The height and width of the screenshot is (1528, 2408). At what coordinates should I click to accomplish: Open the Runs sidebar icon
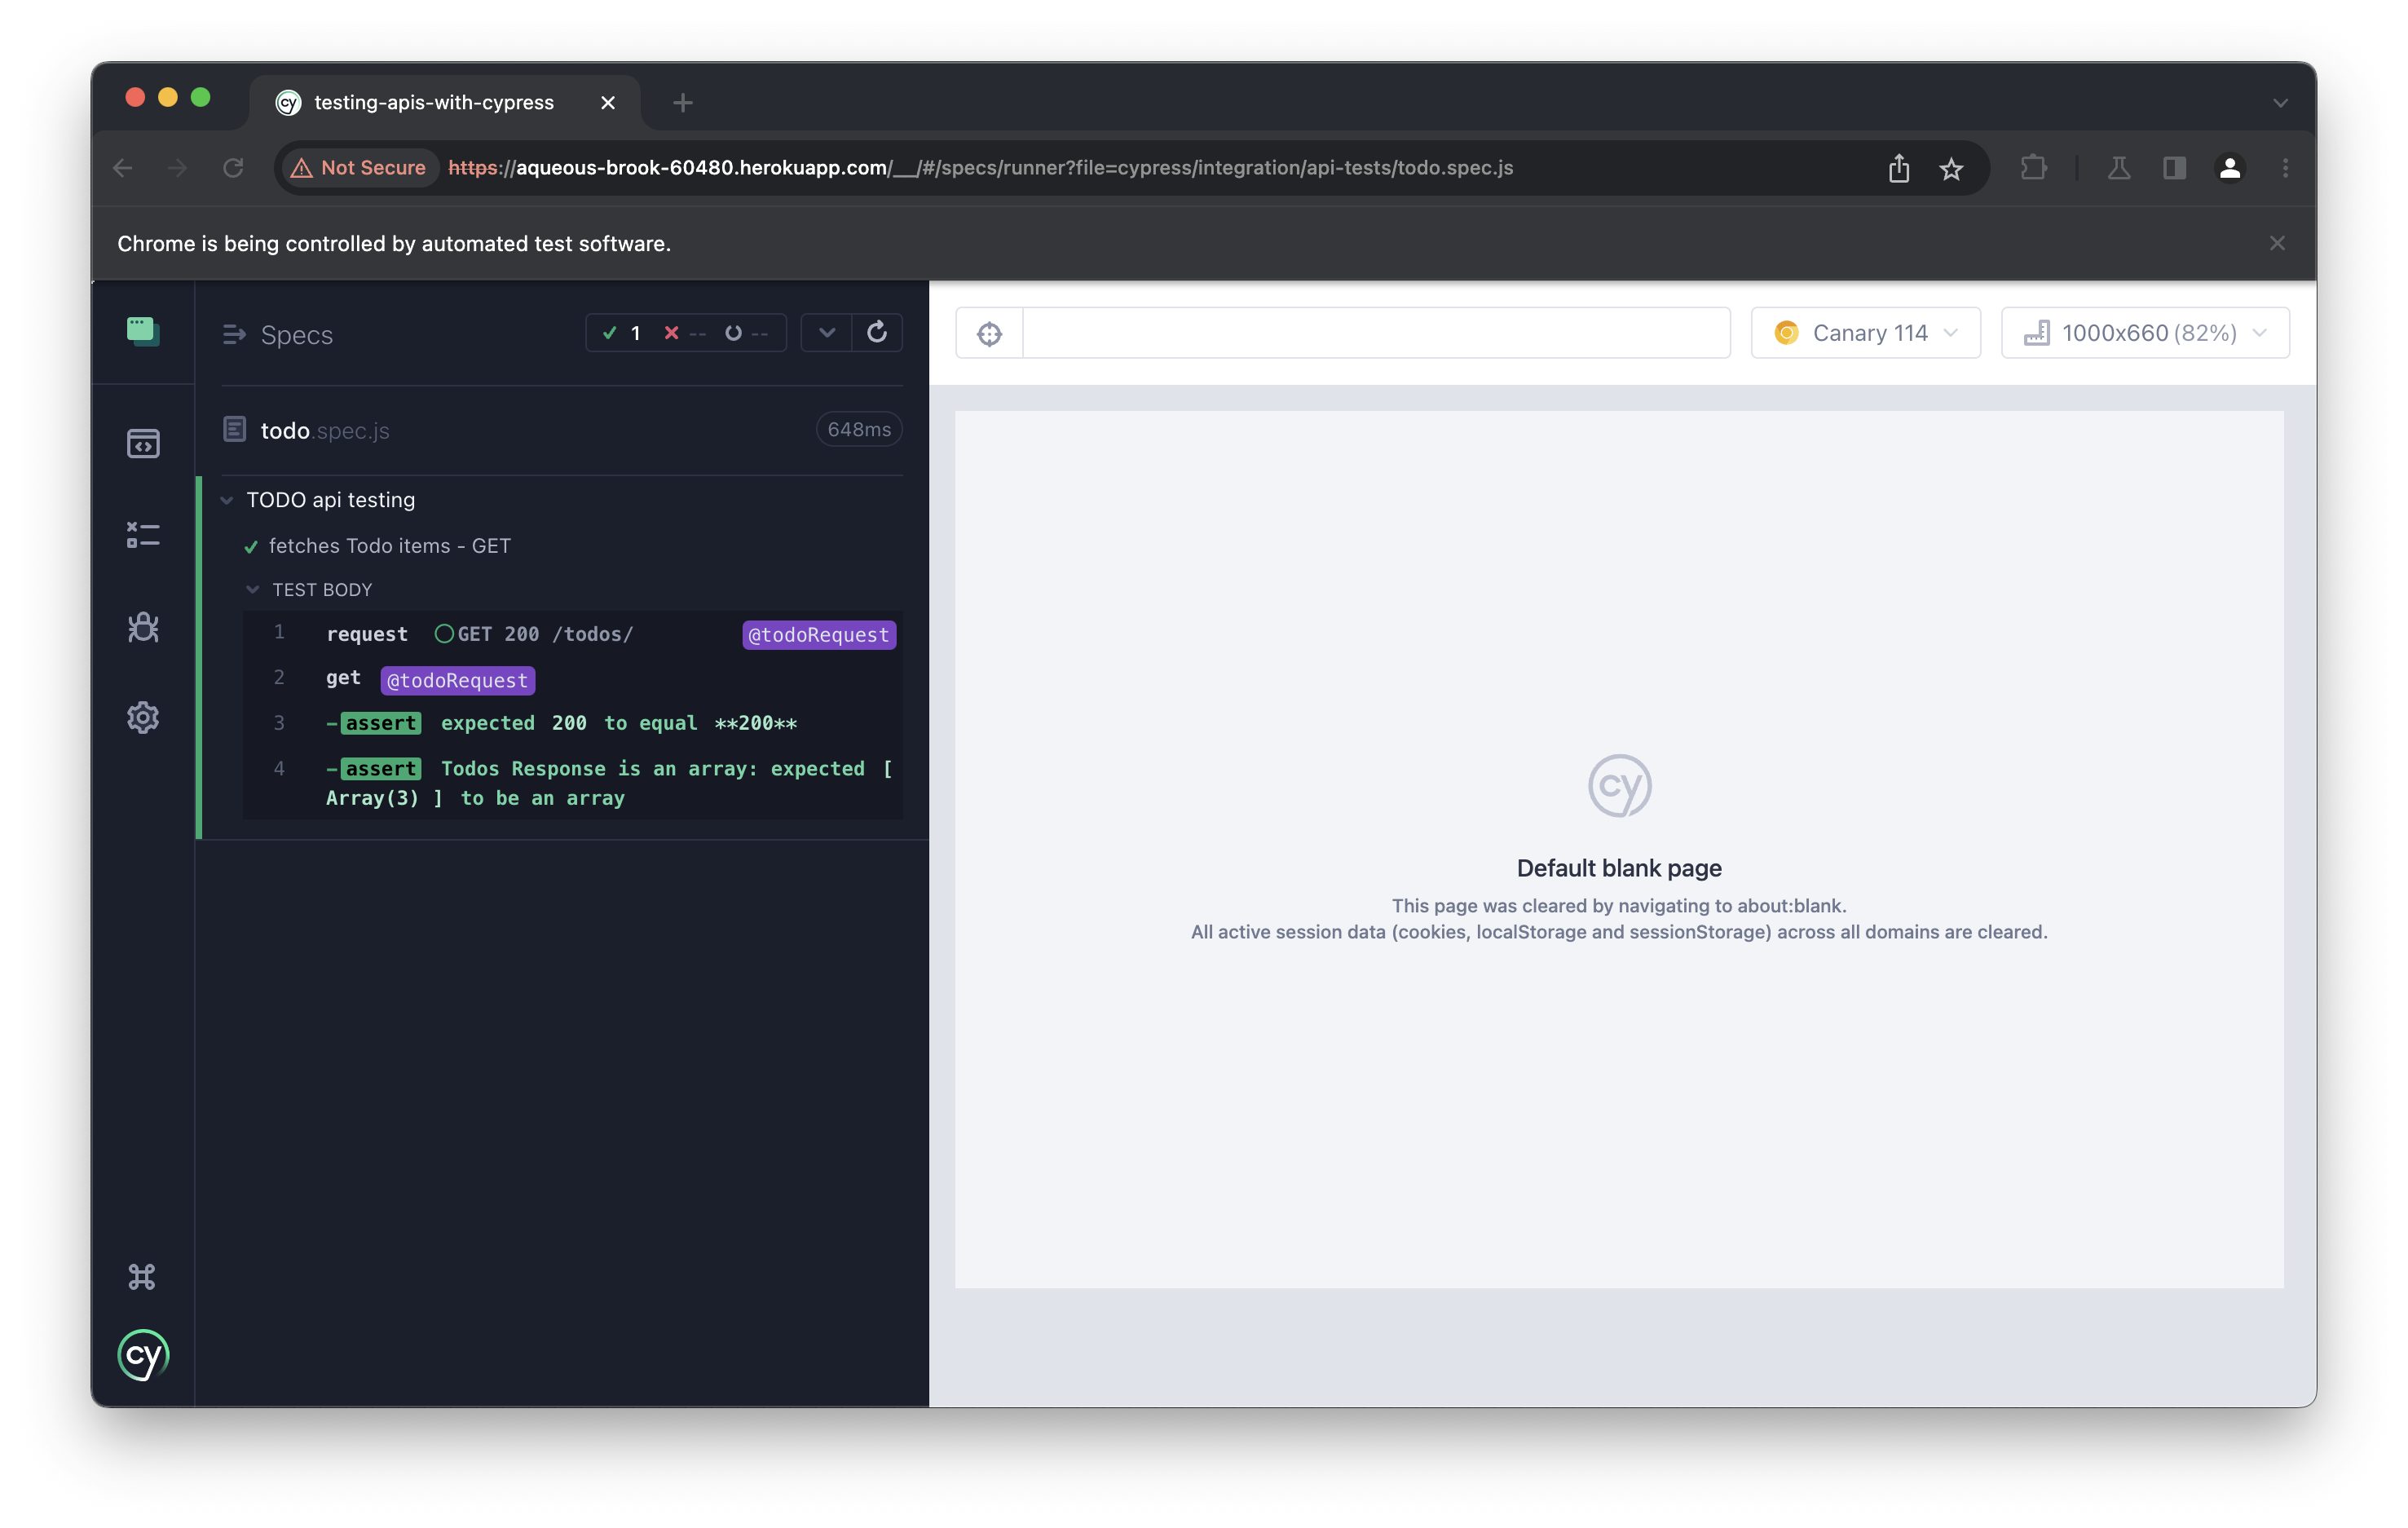pos(143,535)
